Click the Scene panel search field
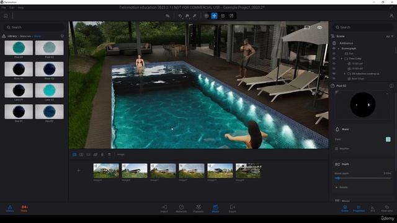397x223 pixels. point(363,27)
